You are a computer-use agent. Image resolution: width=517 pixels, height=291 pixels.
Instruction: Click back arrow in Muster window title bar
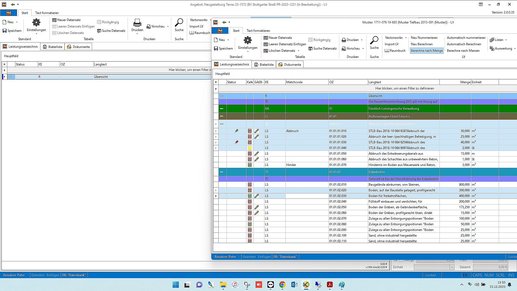point(224,22)
